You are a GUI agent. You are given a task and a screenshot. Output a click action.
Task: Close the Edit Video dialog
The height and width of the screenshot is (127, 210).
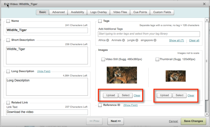pyautogui.click(x=204, y=4)
